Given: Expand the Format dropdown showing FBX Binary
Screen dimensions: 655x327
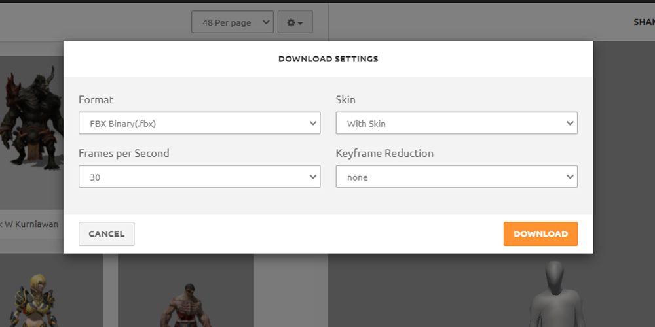Looking at the screenshot, I should click(199, 123).
